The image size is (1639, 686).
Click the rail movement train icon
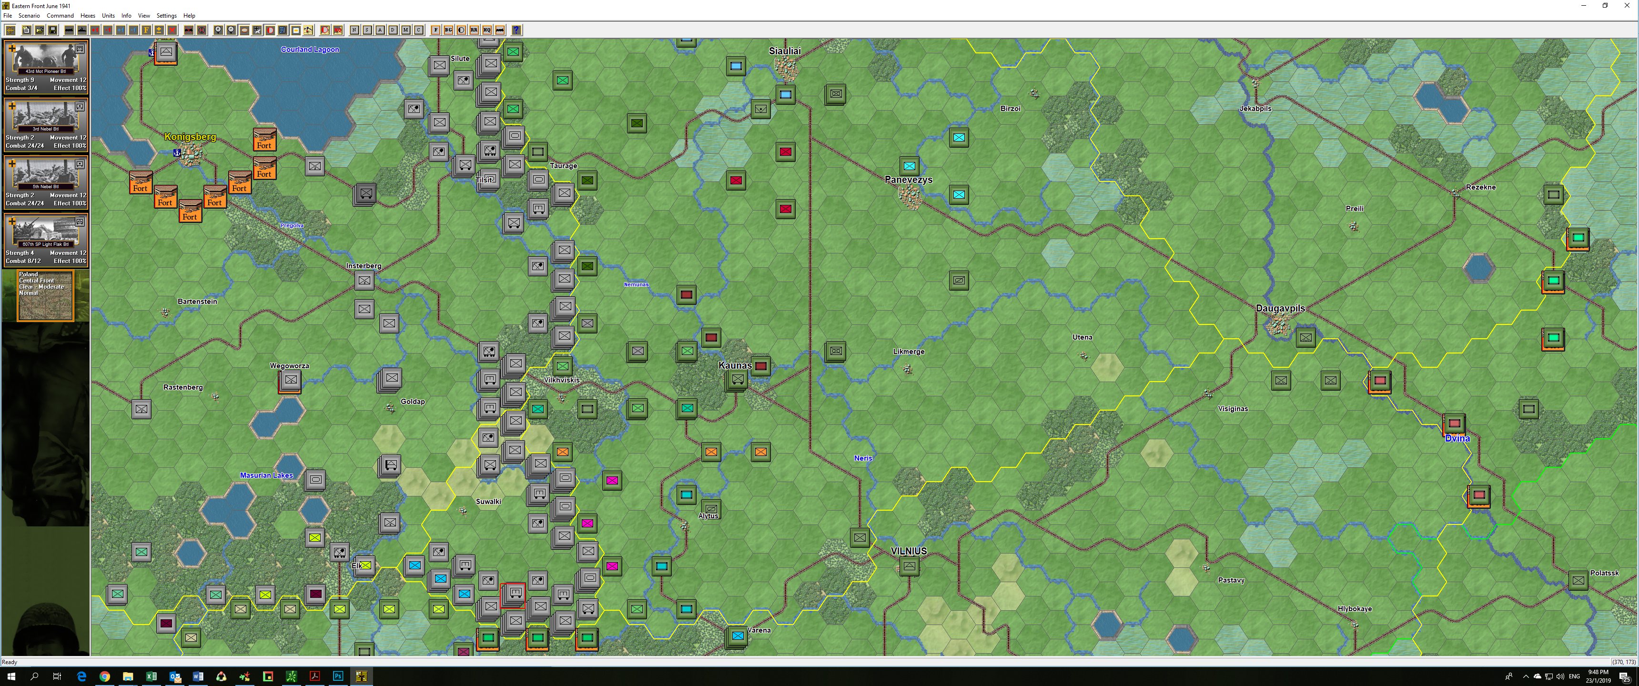(70, 30)
